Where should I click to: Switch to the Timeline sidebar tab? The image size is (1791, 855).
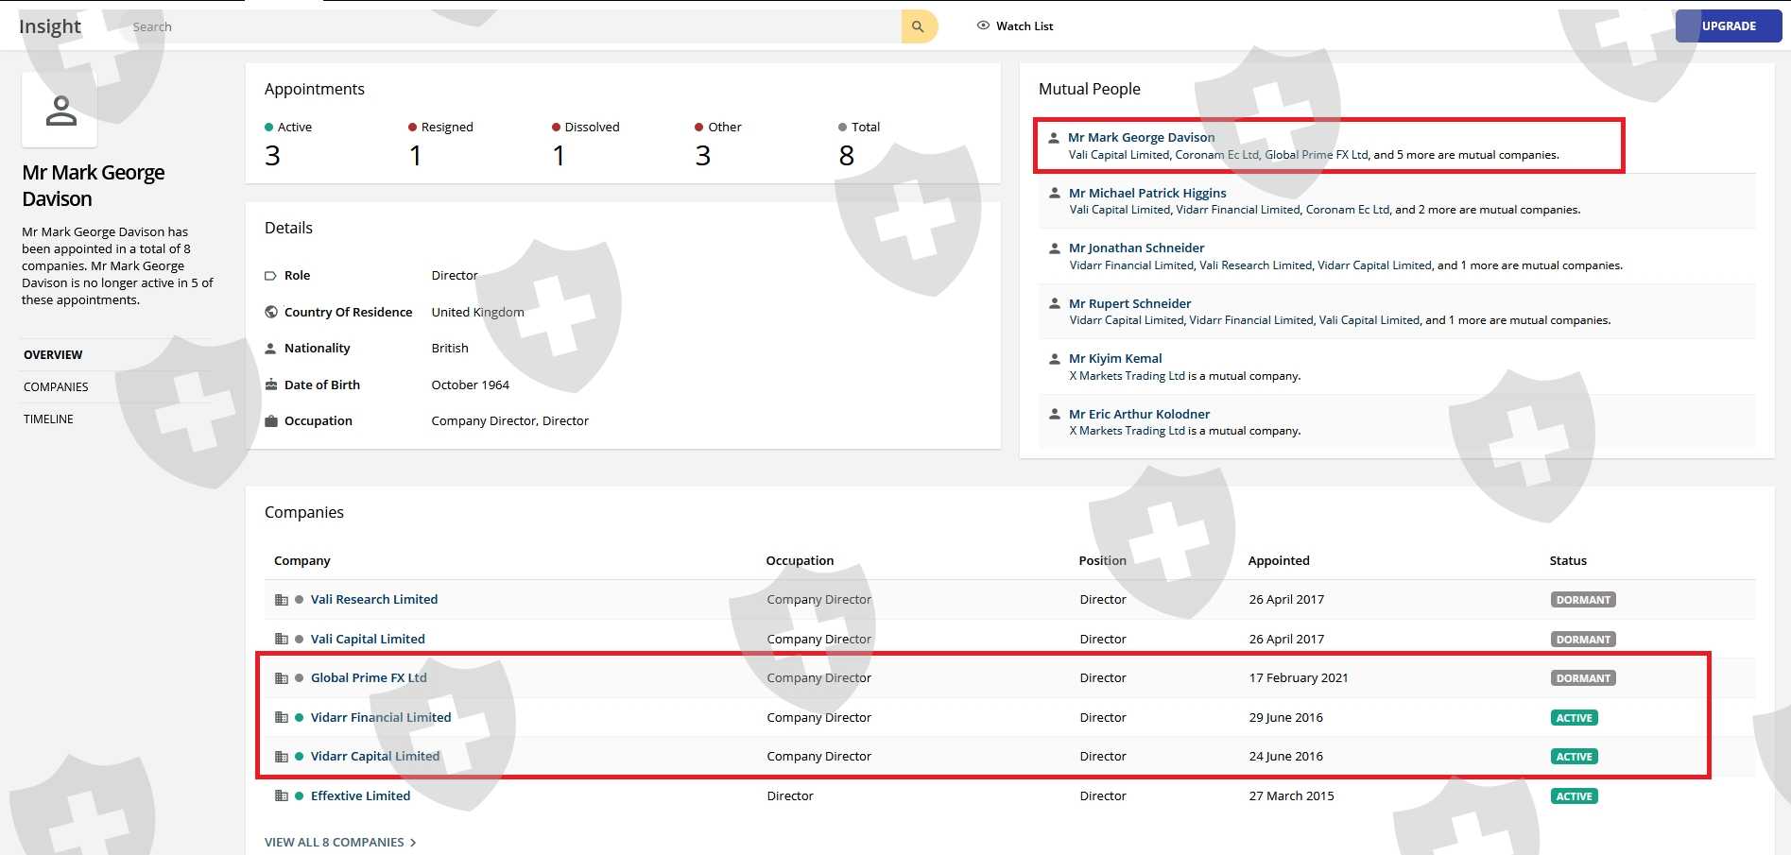48,419
